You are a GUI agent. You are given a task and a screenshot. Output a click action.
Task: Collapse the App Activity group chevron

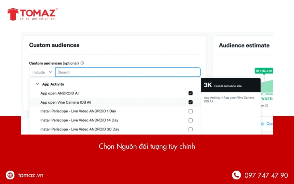[x=37, y=84]
